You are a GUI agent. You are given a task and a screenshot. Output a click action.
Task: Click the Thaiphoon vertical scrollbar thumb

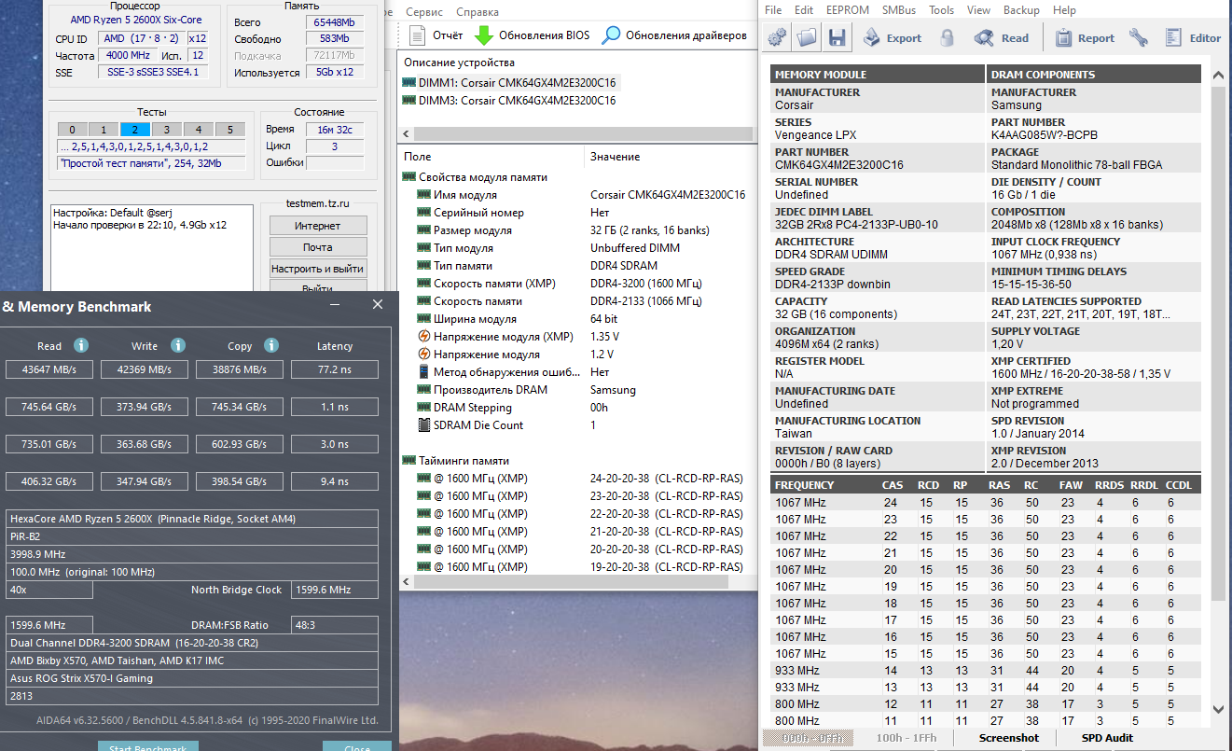1219,343
